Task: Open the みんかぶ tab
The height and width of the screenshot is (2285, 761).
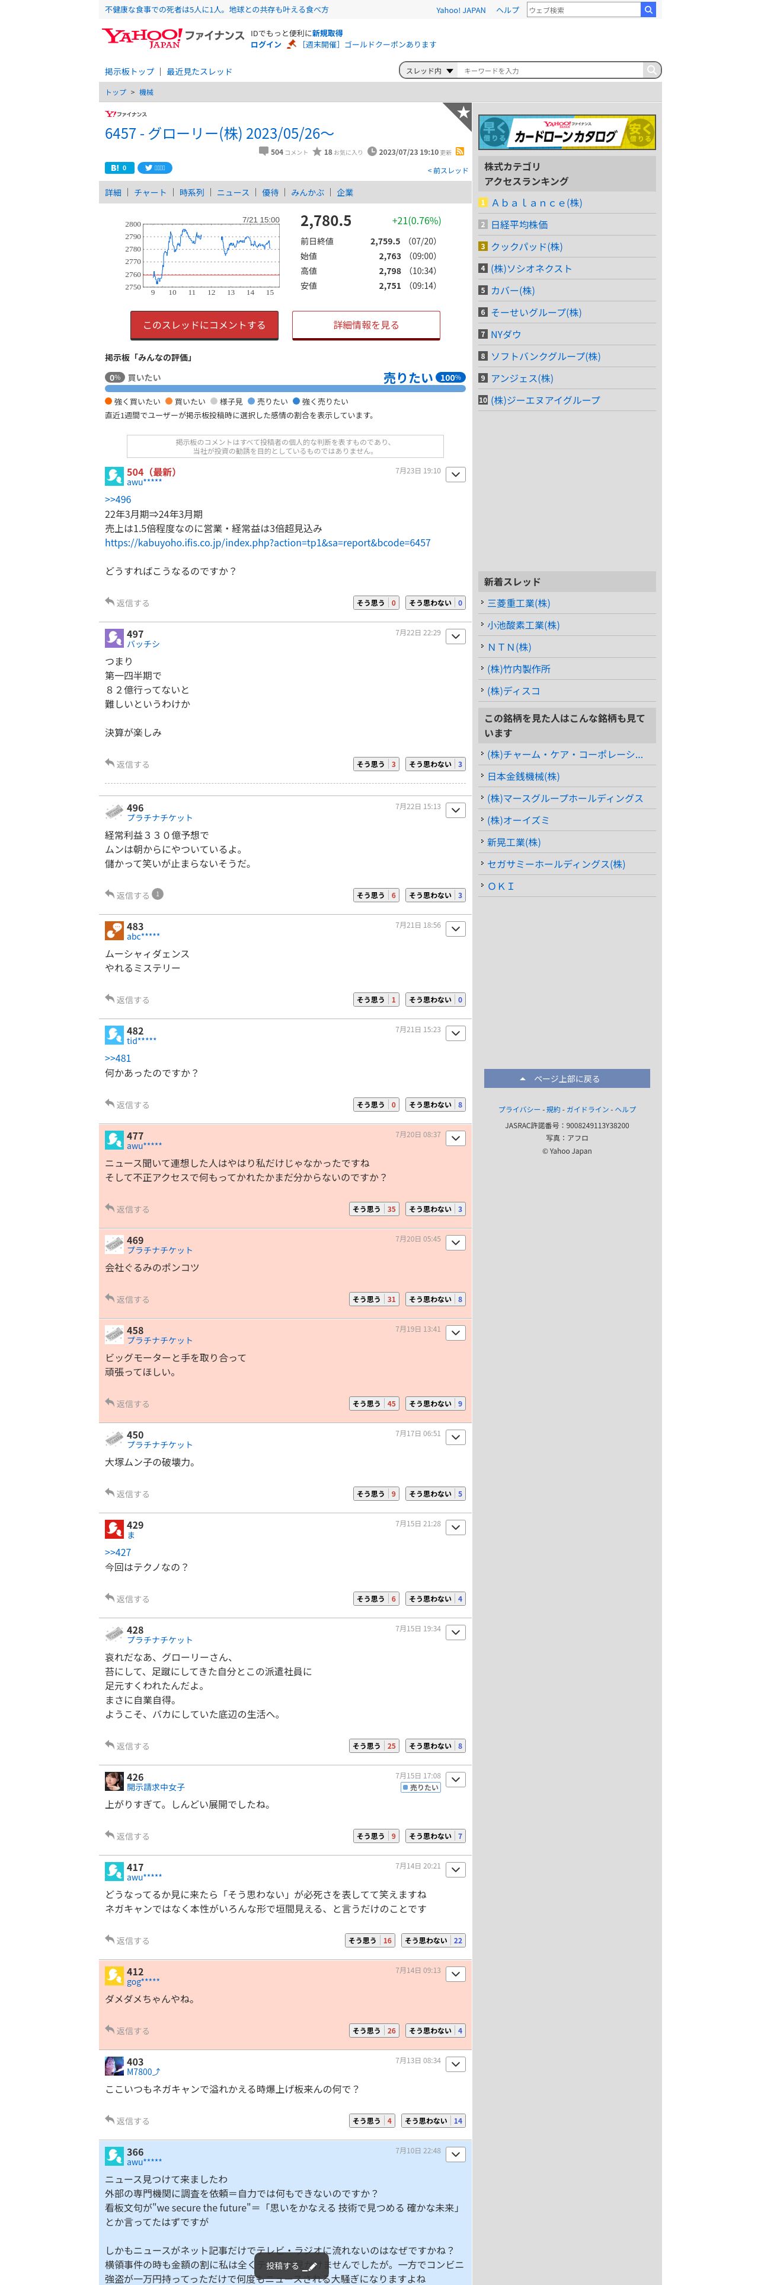Action: point(308,192)
